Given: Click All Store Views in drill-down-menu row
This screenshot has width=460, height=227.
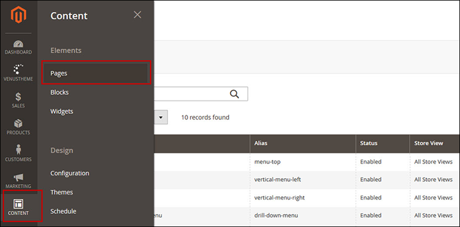Looking at the screenshot, I should (434, 216).
